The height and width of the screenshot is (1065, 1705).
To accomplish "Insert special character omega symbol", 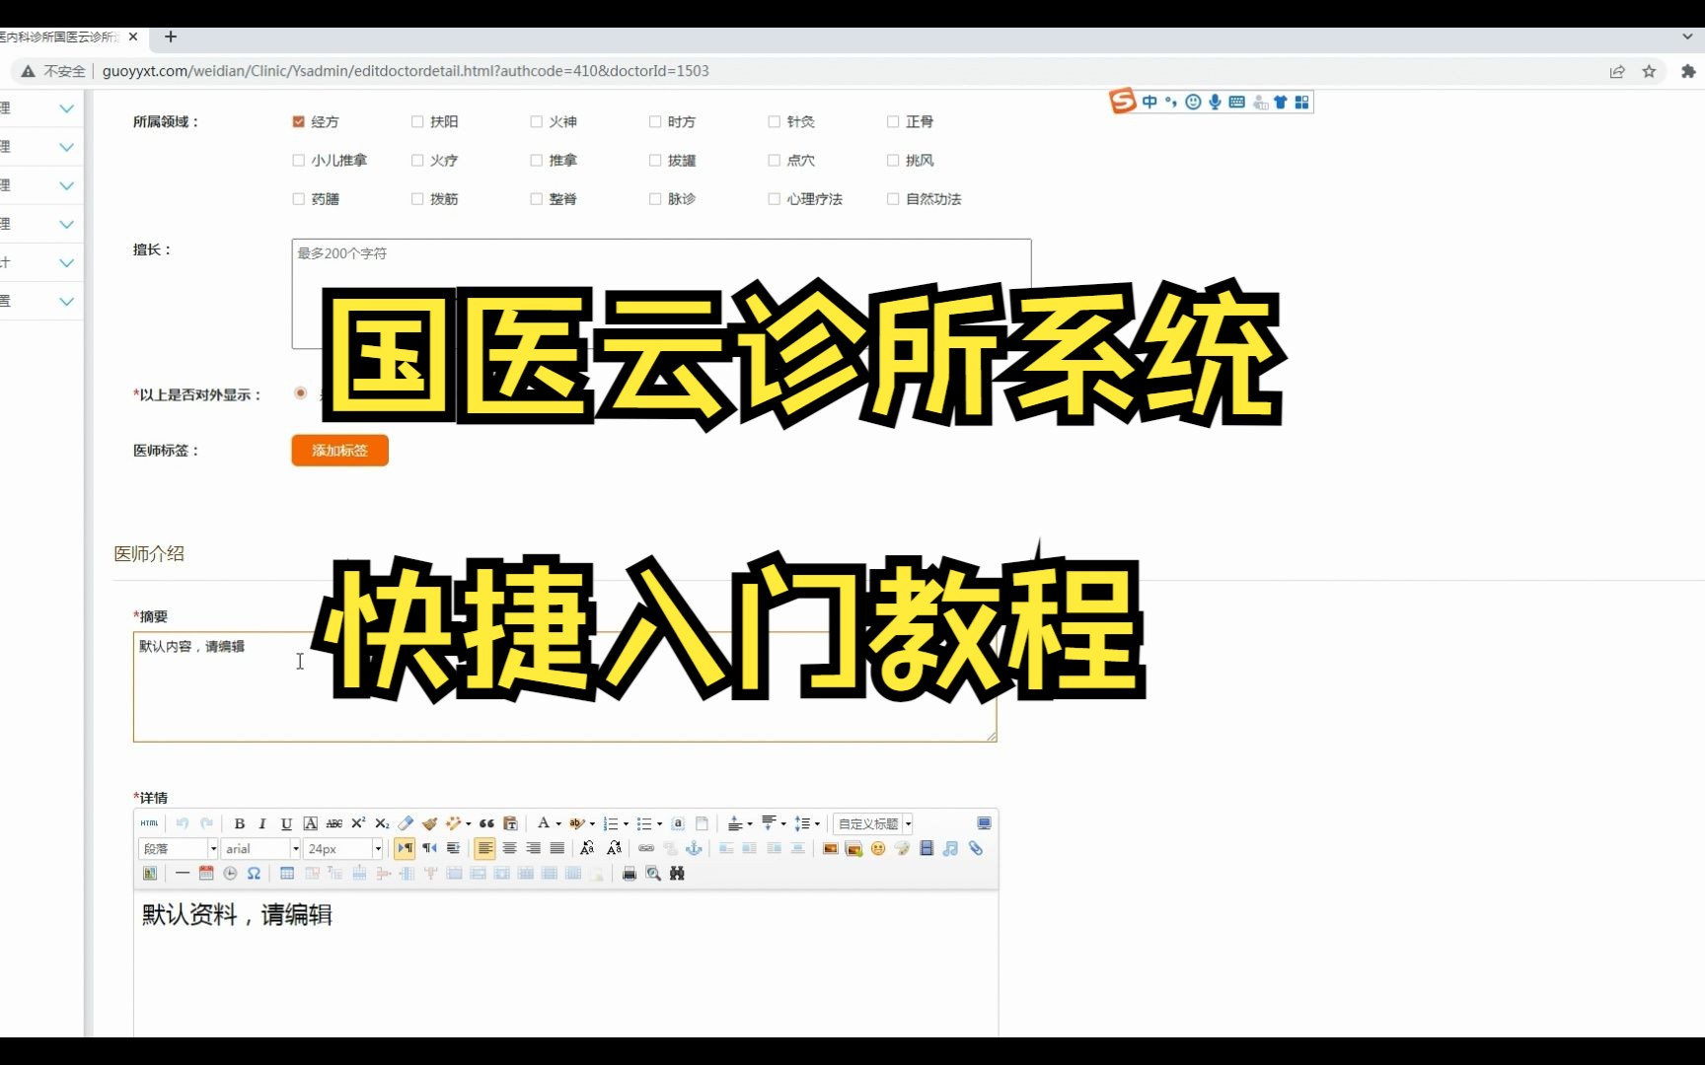I will (254, 873).
